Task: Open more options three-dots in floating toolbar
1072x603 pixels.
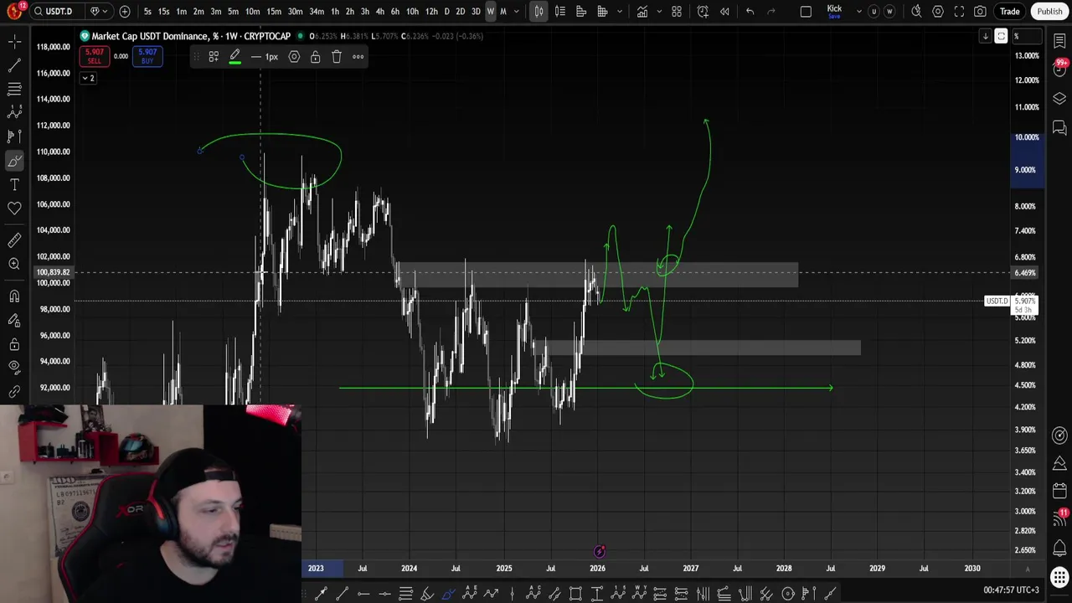Action: 358,57
